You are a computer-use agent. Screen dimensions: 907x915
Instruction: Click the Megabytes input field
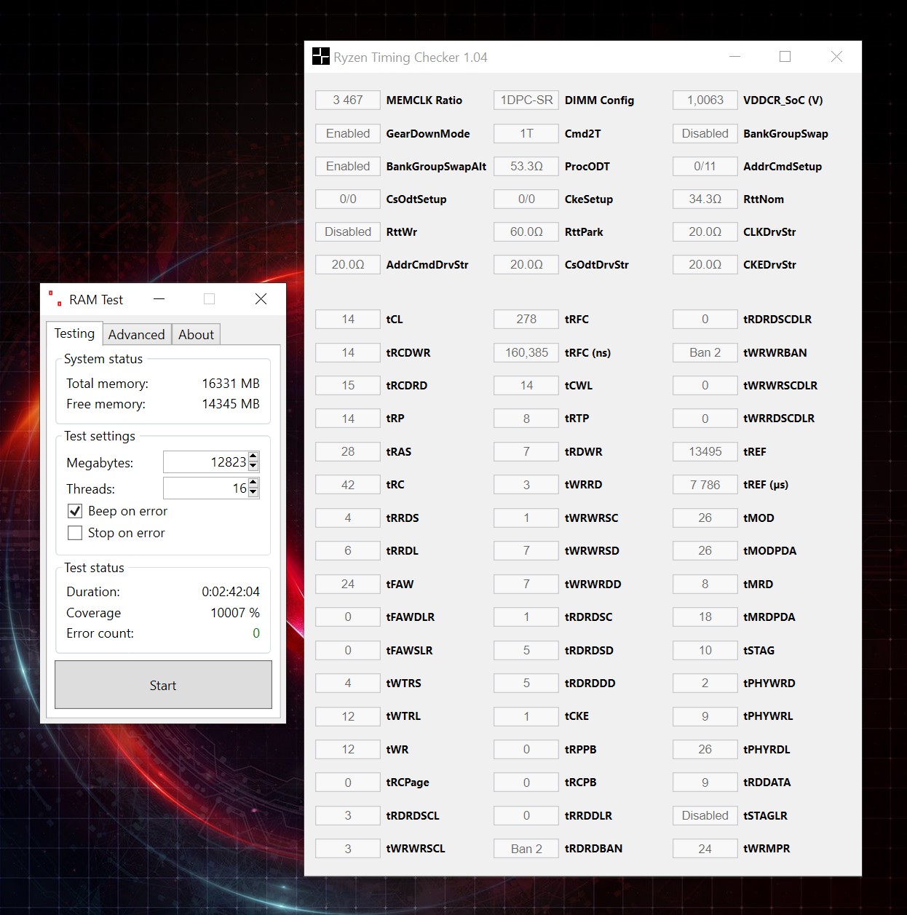coord(205,462)
